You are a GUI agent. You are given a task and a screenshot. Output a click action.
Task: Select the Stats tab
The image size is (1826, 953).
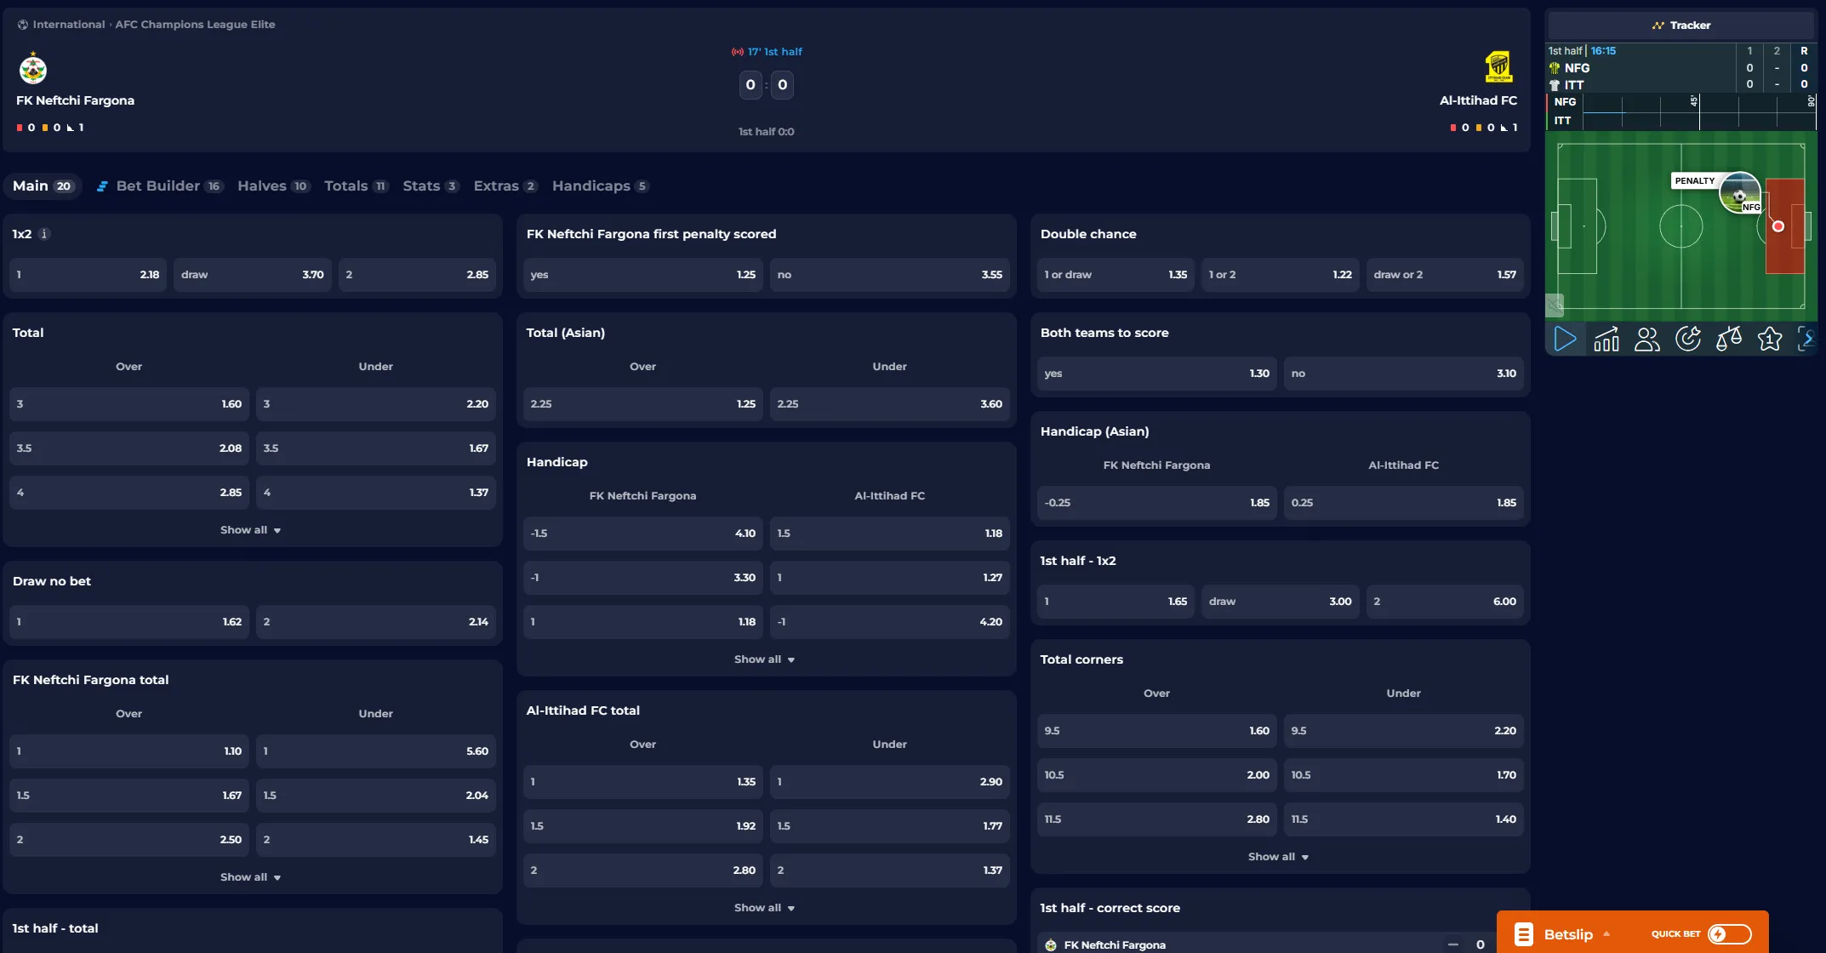[x=431, y=186]
